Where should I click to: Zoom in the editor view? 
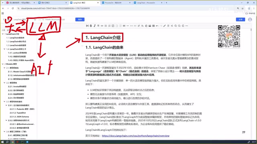(x=175, y=26)
